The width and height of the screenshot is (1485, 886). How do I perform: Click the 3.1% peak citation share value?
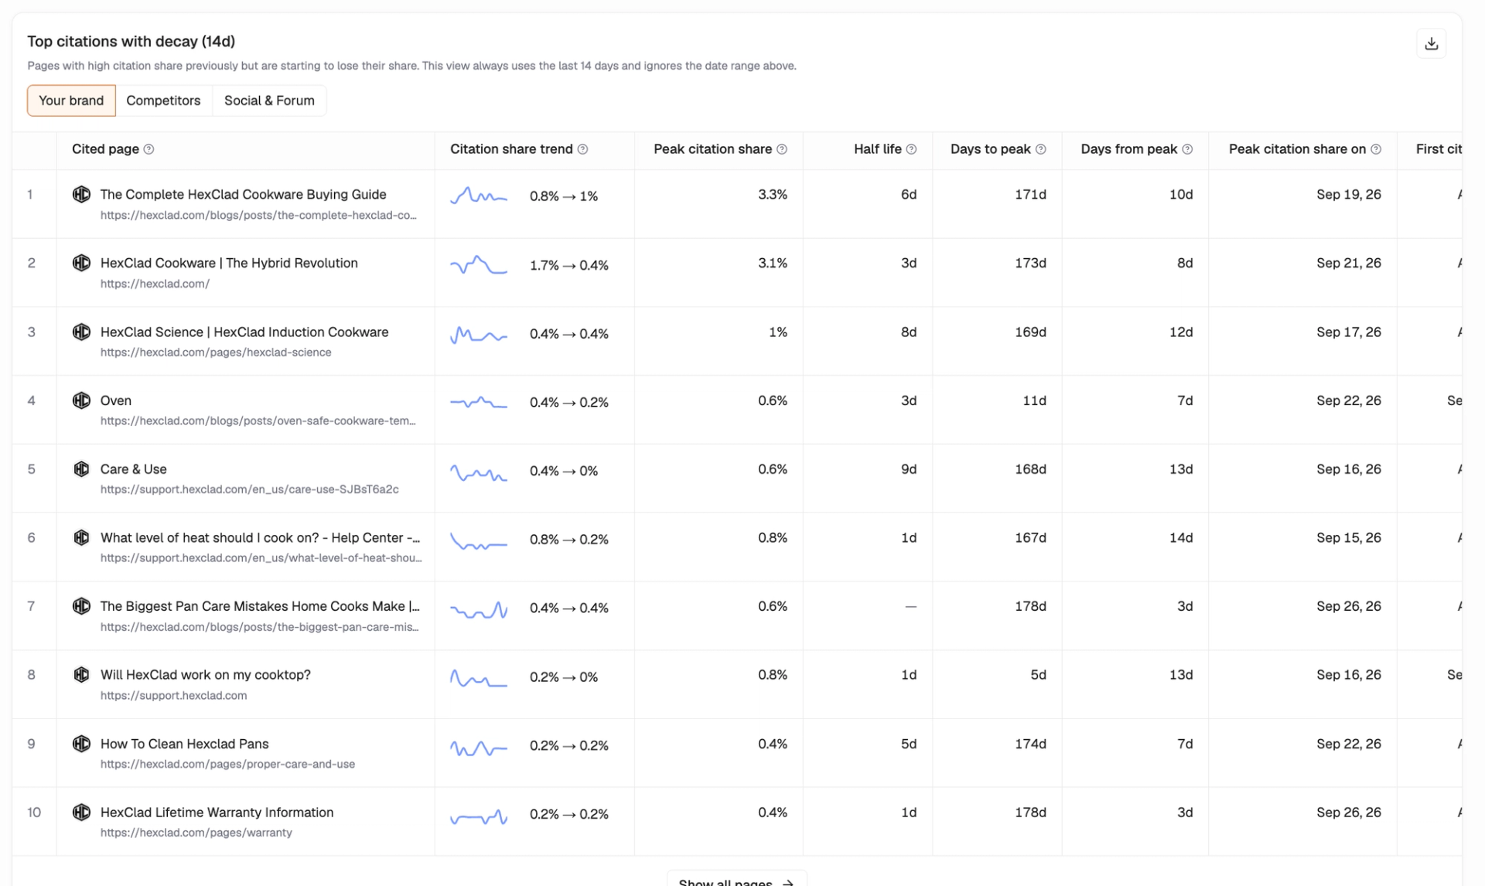click(773, 264)
